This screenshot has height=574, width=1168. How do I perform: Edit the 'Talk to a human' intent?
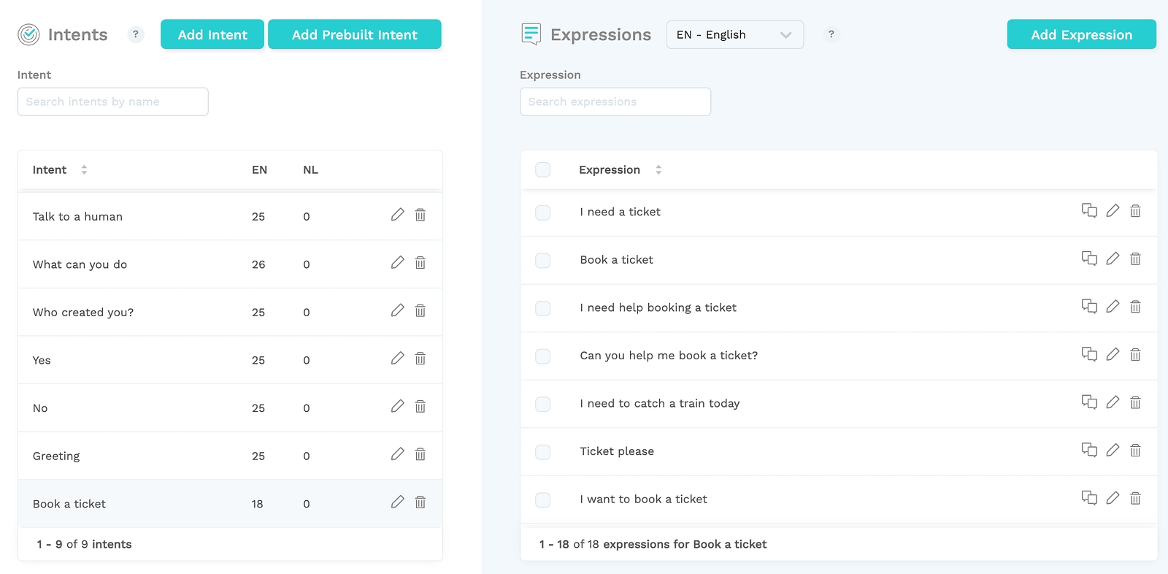click(x=397, y=215)
